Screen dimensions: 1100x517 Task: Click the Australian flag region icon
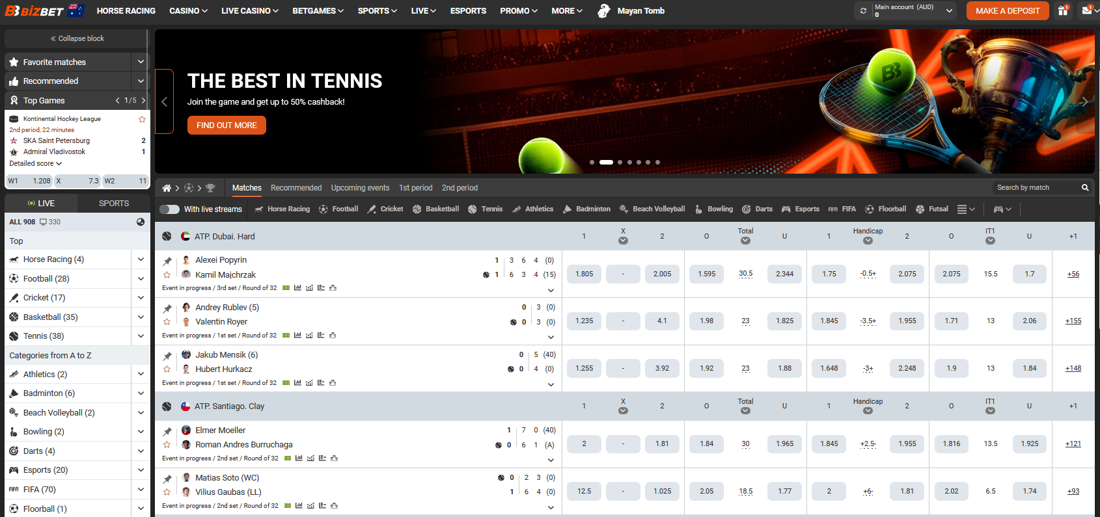coord(76,10)
